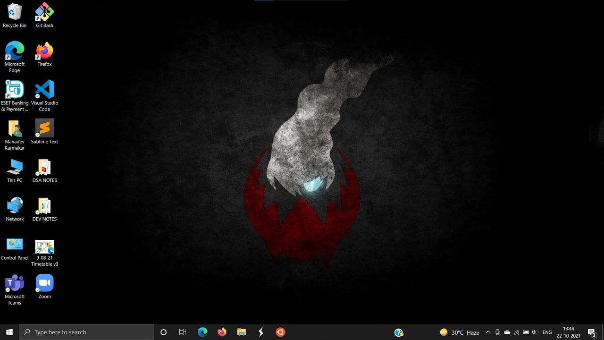Open the OneDrive cloud tray icon
Image resolution: width=604 pixels, height=340 pixels.
pyautogui.click(x=507, y=332)
